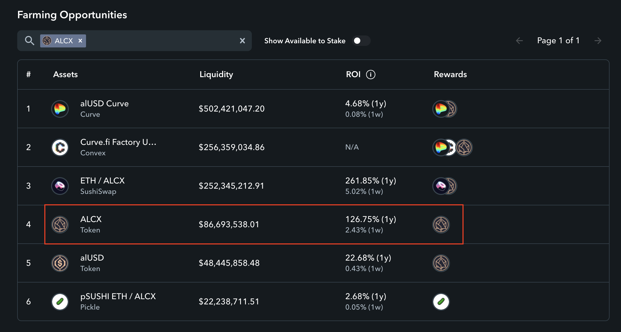
Task: Click the 2.68% (1y) ROI value
Action: coord(366,296)
